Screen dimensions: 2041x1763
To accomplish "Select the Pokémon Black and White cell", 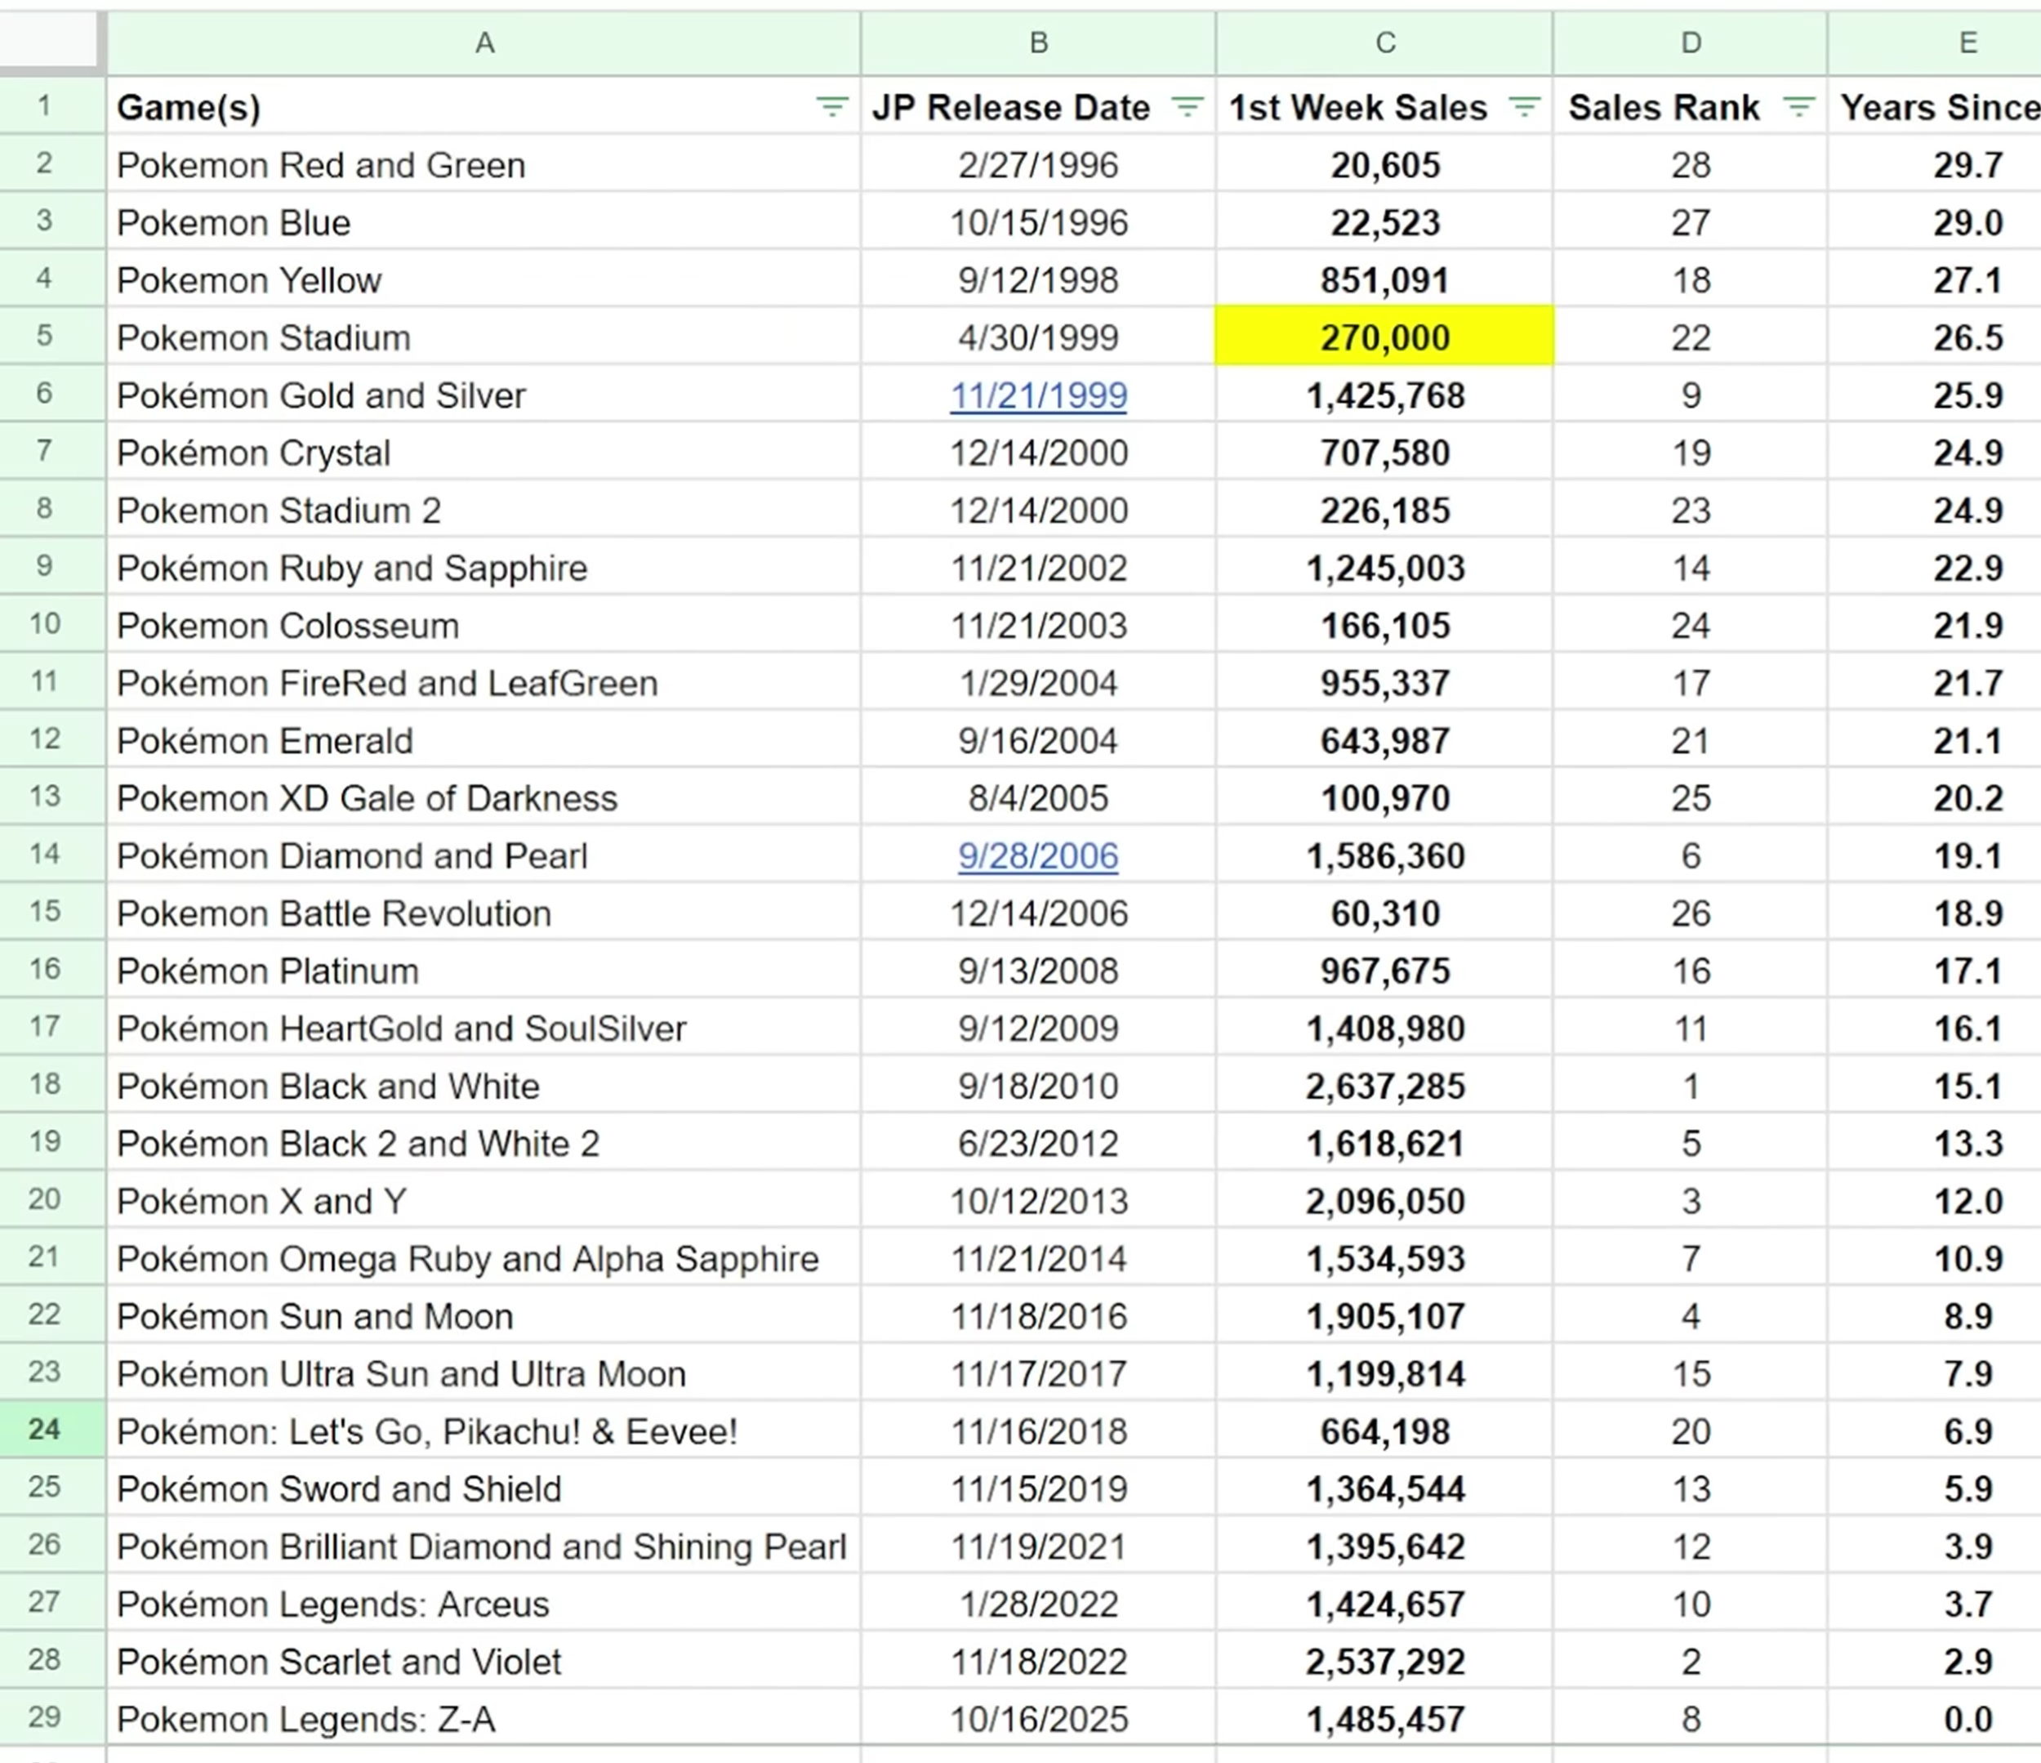I will [328, 1086].
